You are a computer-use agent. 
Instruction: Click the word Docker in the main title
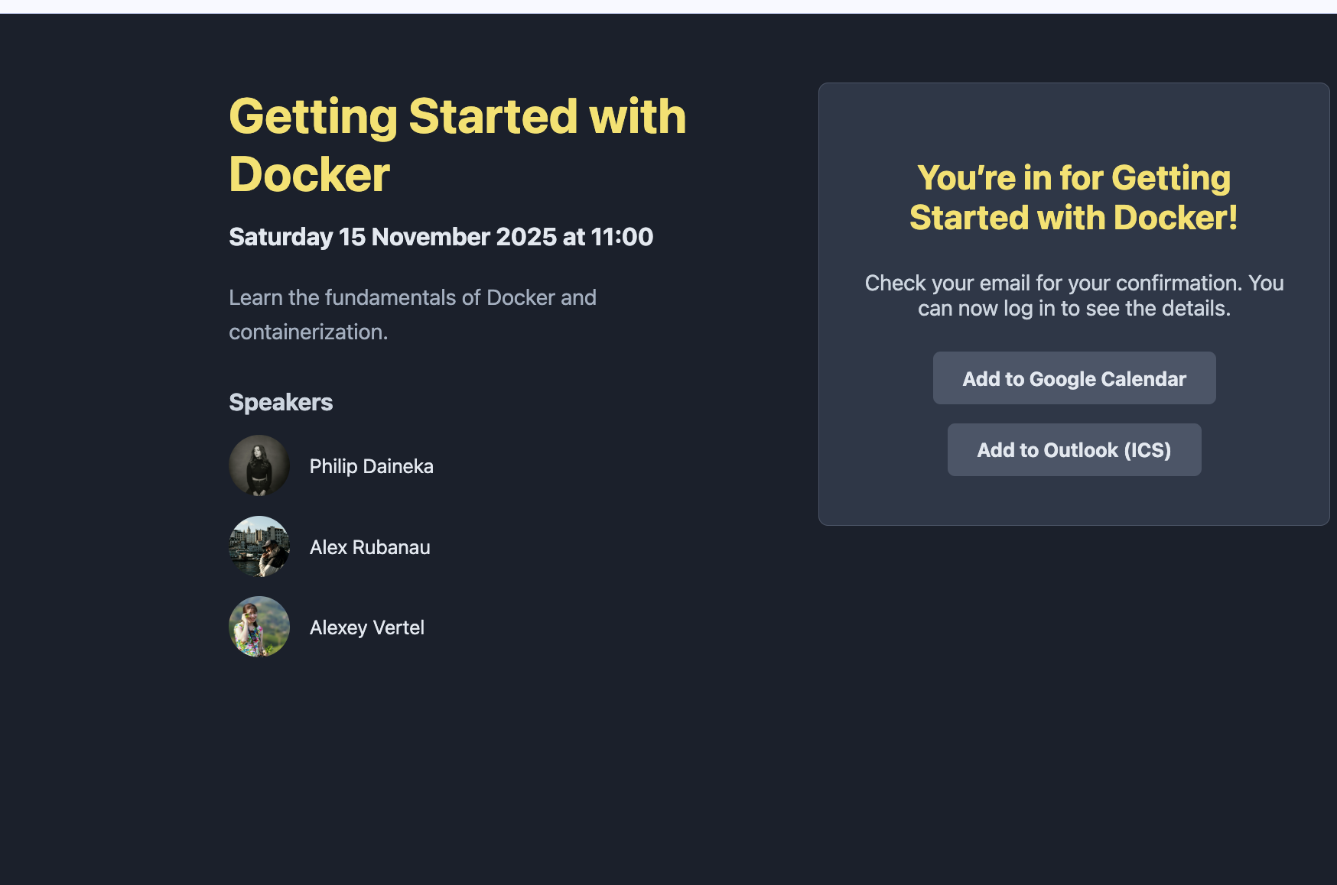pyautogui.click(x=309, y=175)
